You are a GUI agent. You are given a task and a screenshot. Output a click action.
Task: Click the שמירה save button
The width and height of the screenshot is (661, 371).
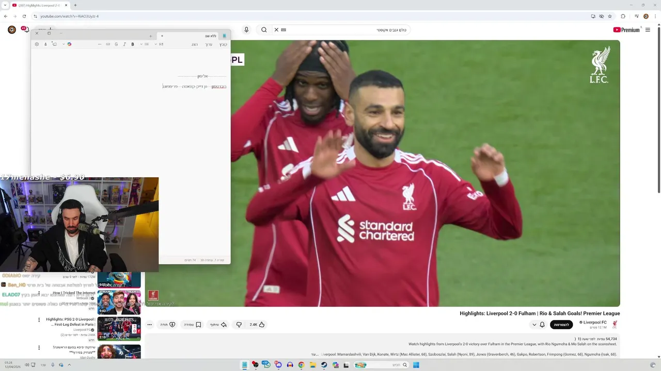click(x=193, y=325)
